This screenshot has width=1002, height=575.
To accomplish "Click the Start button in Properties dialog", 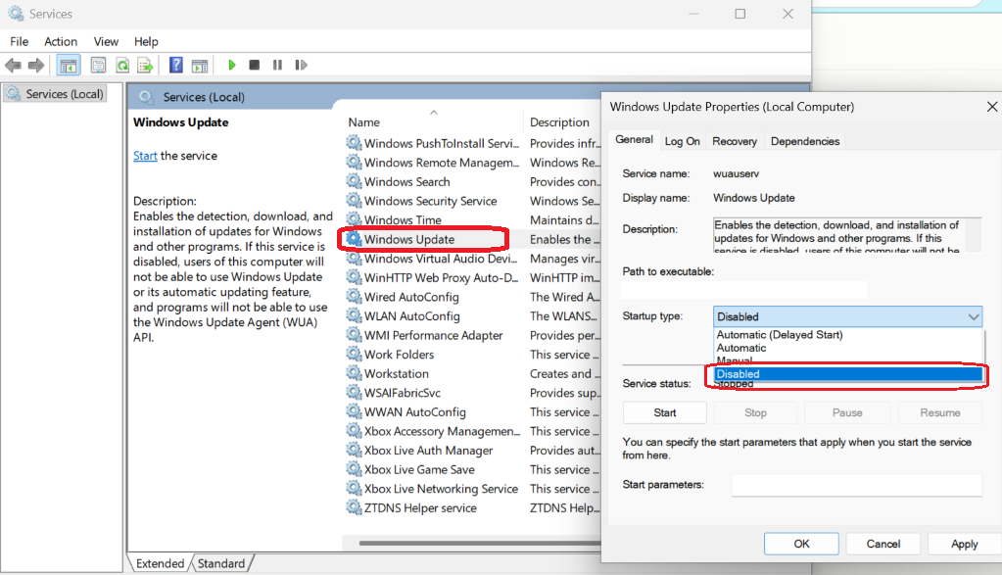I will click(x=665, y=412).
